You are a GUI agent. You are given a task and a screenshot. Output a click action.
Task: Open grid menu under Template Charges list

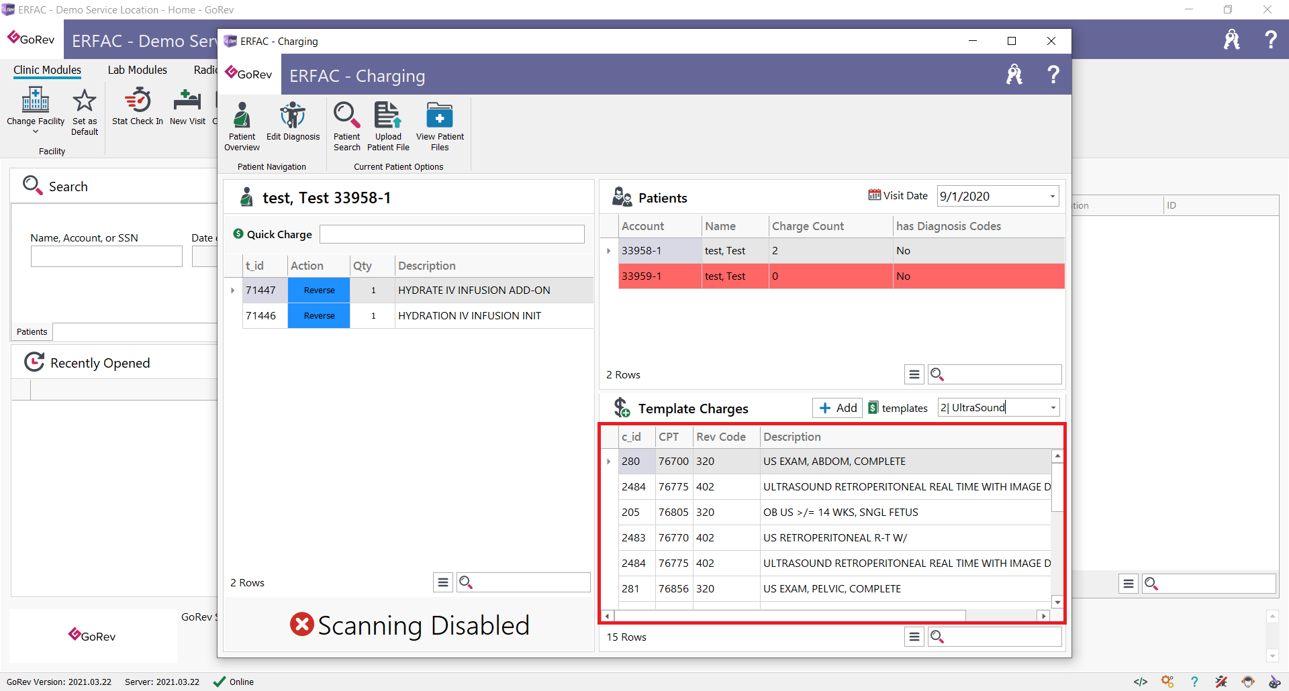914,637
